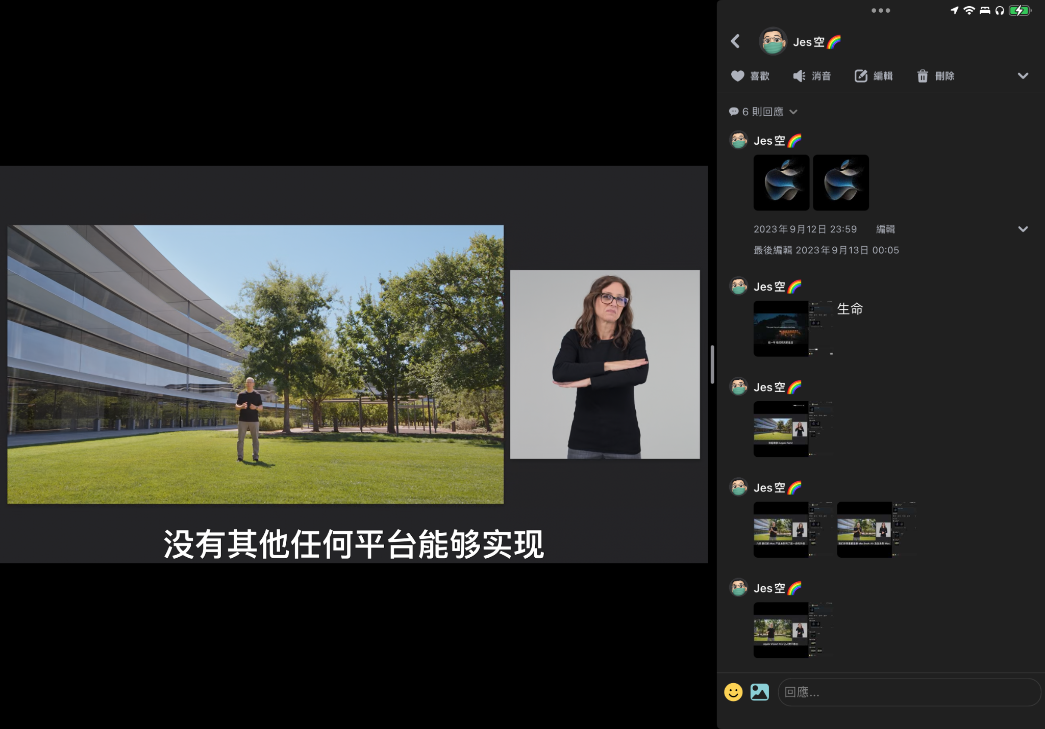
Task: Click the battery charging indicator
Action: (x=1019, y=10)
